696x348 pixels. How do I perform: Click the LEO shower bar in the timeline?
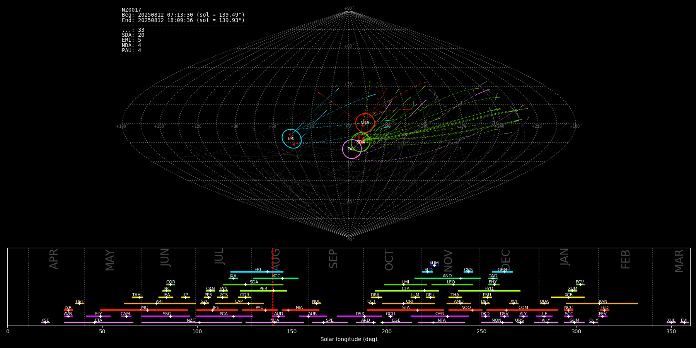pyautogui.click(x=452, y=285)
